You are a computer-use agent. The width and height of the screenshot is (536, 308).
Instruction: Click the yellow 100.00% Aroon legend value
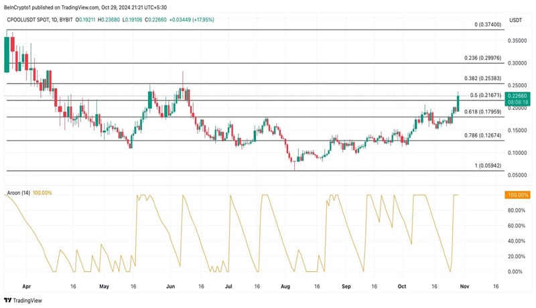(x=42, y=193)
